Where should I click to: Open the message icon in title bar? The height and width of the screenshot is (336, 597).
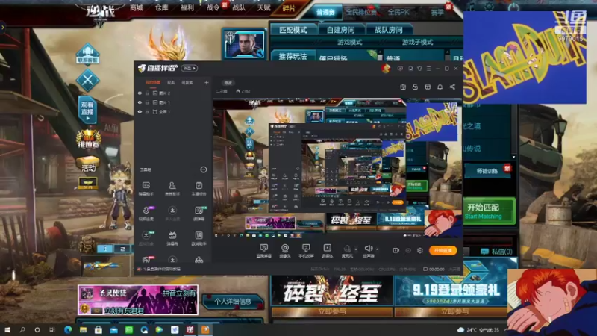[x=400, y=69]
